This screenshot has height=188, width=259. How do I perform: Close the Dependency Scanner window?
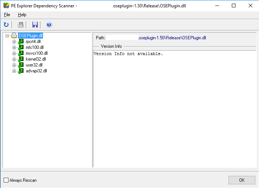251,6
